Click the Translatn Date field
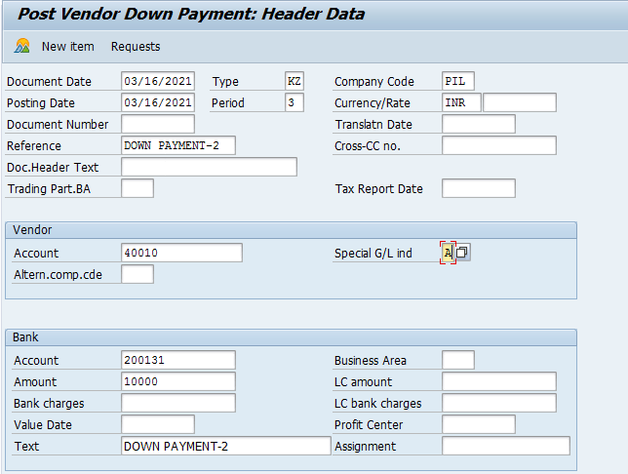Image resolution: width=628 pixels, height=474 pixels. click(x=479, y=124)
